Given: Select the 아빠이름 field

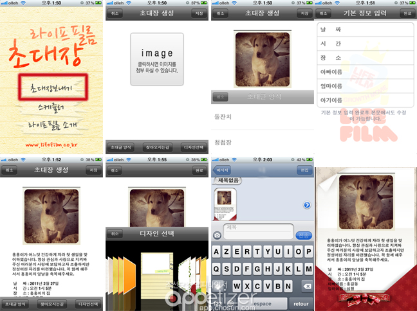Looking at the screenshot, I should (366, 72).
